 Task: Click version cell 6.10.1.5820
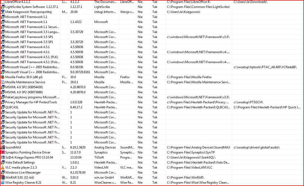click(x=78, y=147)
